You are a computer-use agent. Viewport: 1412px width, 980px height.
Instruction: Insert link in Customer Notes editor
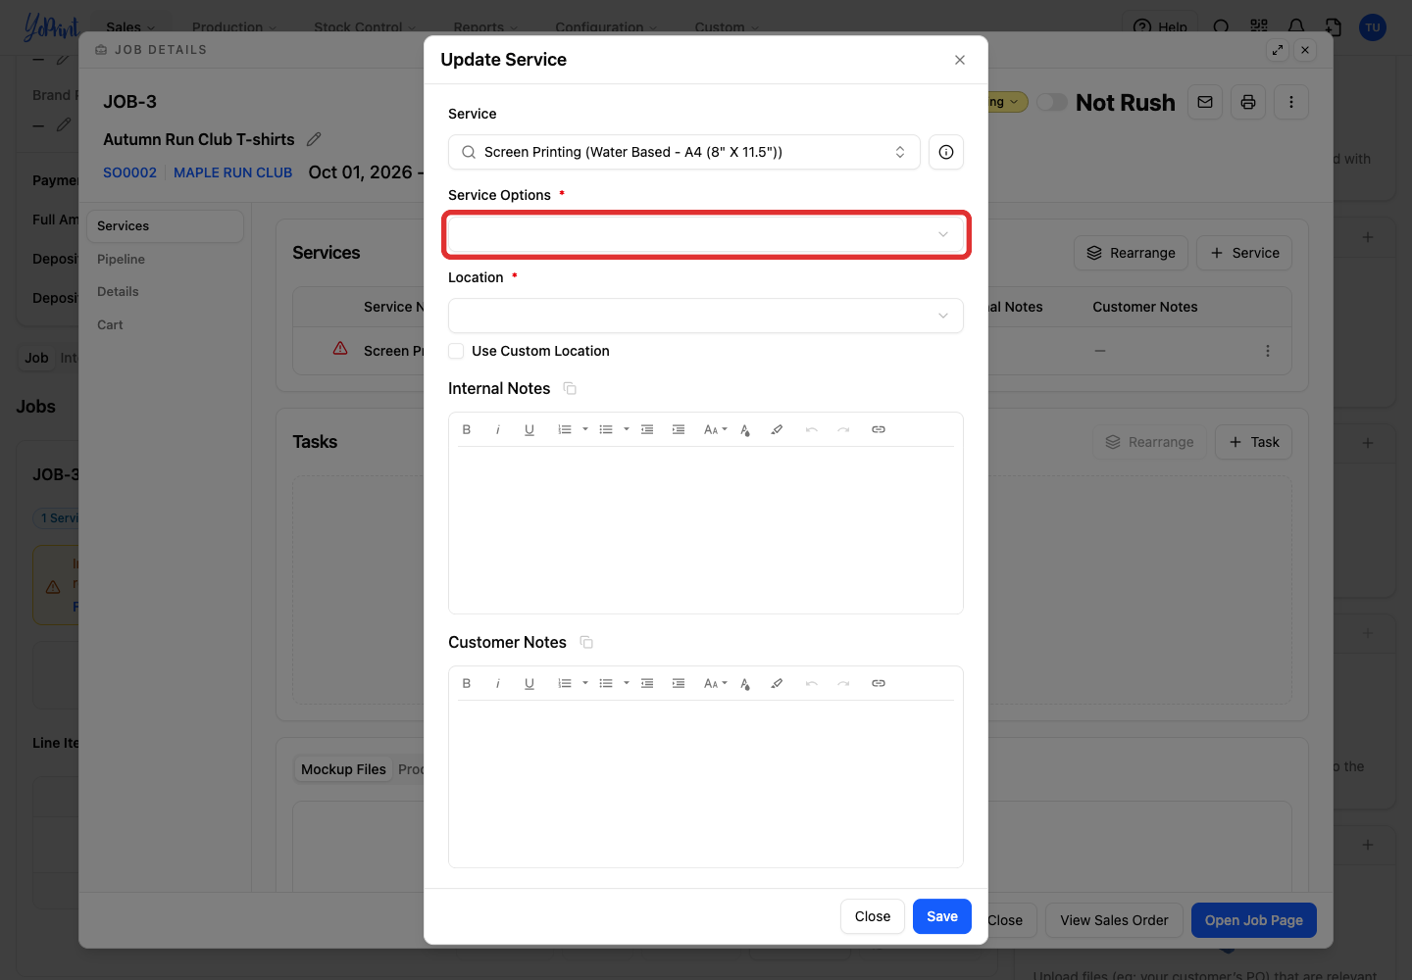click(x=879, y=683)
